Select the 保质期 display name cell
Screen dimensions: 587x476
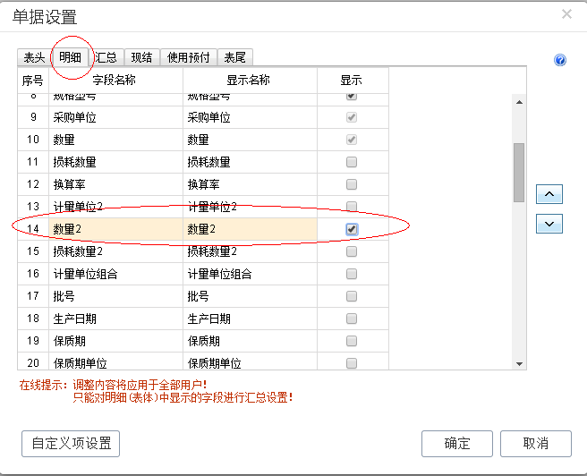250,341
